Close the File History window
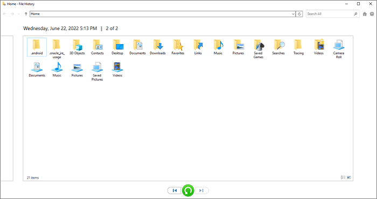The width and height of the screenshot is (377, 199). tap(371, 4)
